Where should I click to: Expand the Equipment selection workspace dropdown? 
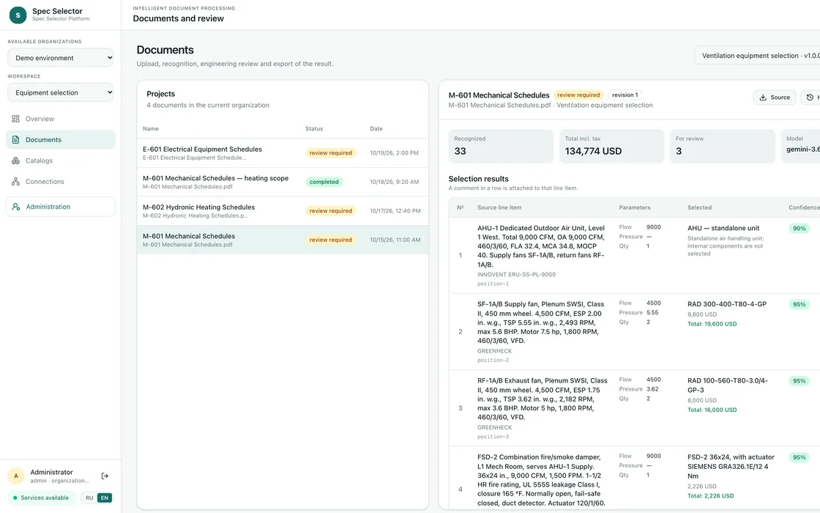pos(61,92)
